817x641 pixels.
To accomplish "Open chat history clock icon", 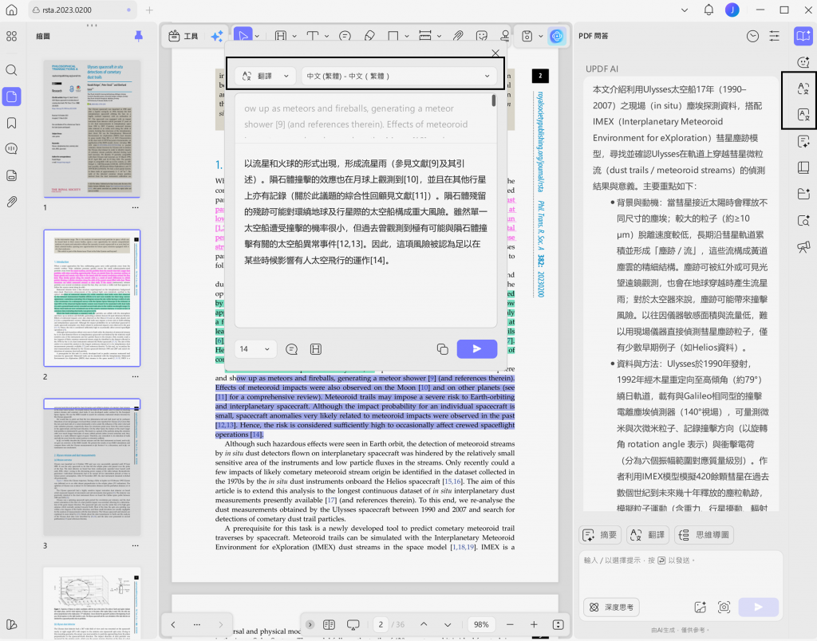I will point(752,36).
